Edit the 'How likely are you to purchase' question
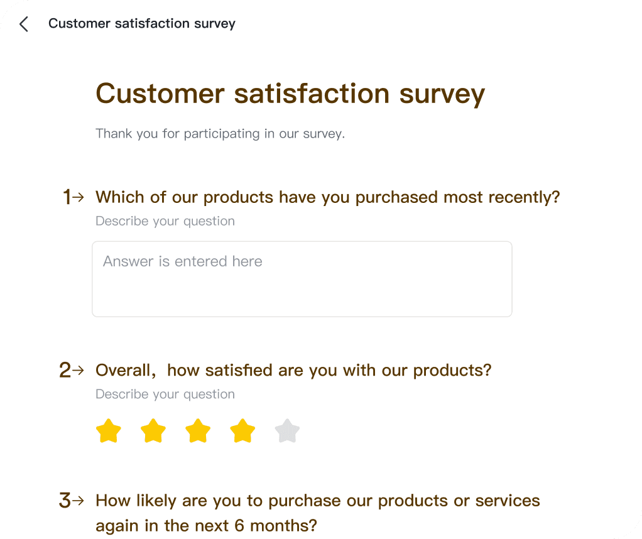 coord(318,513)
